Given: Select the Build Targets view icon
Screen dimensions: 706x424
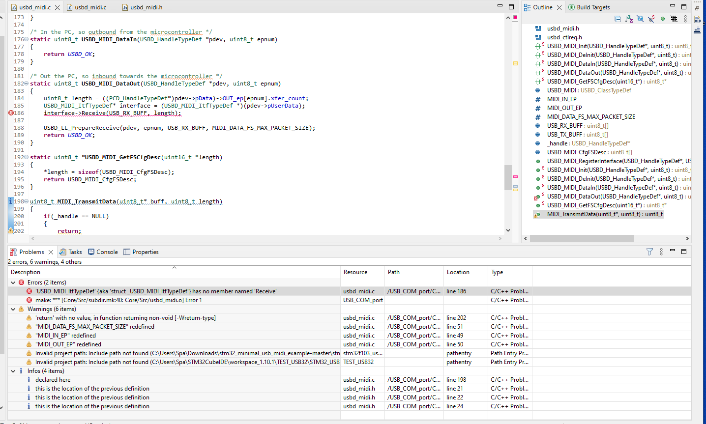Looking at the screenshot, I should [x=571, y=7].
